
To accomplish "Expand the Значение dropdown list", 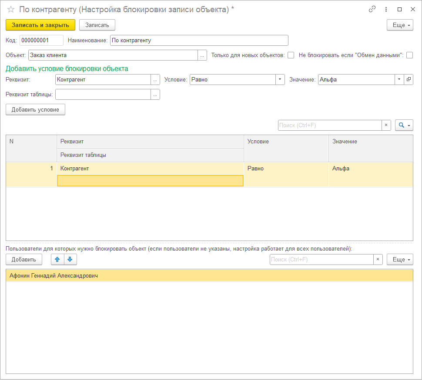I will [399, 79].
